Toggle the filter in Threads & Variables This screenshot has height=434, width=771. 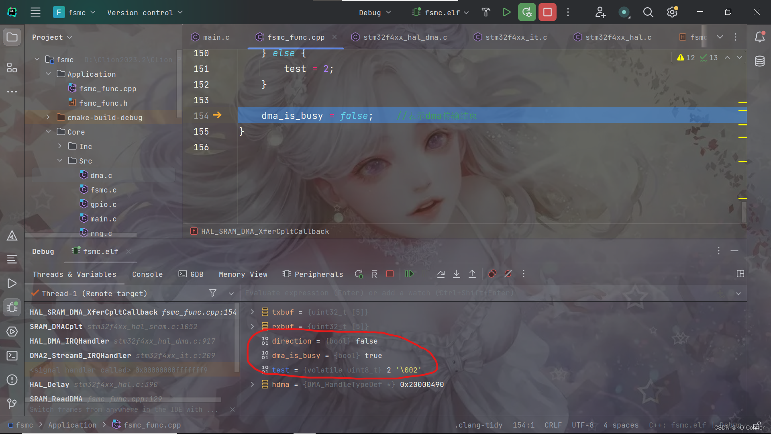pos(213,293)
